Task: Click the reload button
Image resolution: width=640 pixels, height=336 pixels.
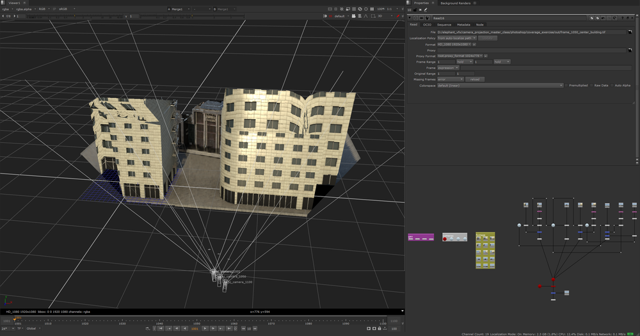Action: (475, 79)
